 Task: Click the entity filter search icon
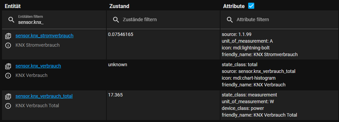click(11, 20)
